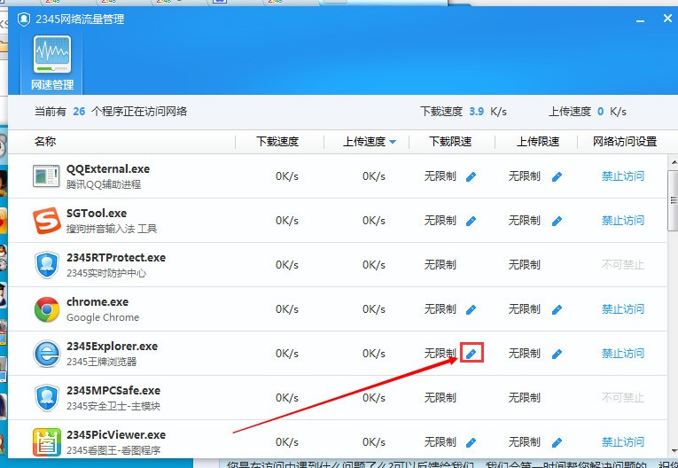Click the '腾讯QQ辅助进程' description
The image size is (678, 468).
(x=104, y=184)
